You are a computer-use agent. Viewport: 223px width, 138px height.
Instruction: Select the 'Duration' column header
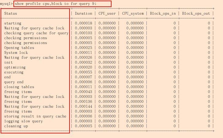(84, 13)
